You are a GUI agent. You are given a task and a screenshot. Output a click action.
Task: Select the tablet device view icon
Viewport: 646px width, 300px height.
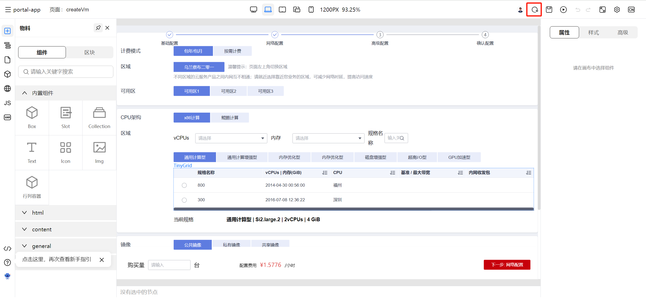[x=282, y=10]
